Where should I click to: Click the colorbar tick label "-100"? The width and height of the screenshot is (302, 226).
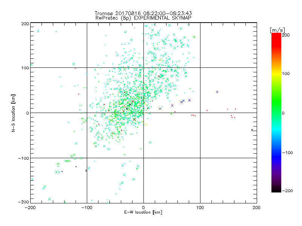click(287, 153)
